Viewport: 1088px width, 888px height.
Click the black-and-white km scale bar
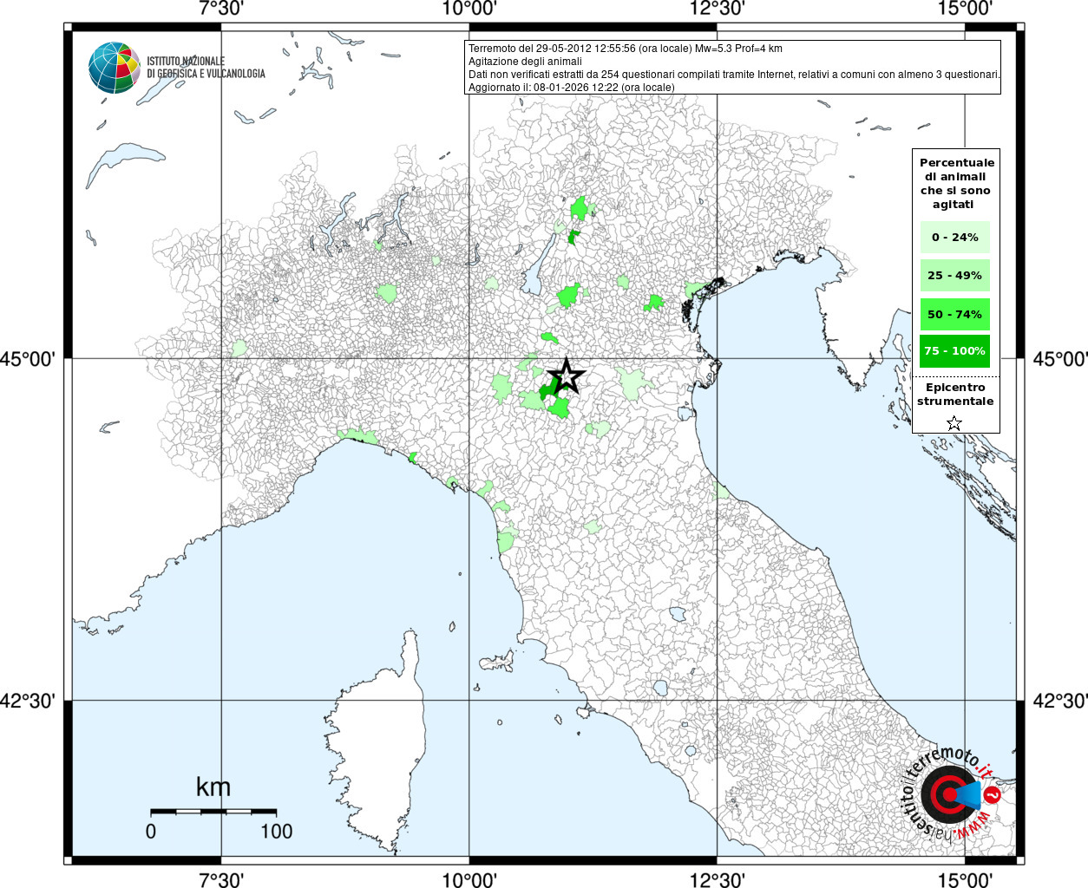pos(213,812)
